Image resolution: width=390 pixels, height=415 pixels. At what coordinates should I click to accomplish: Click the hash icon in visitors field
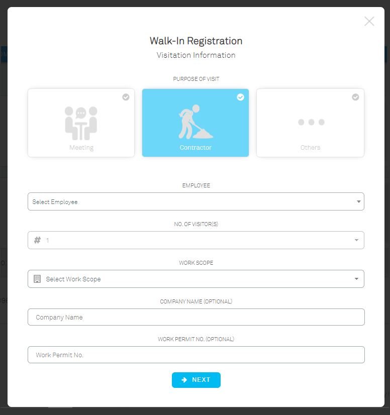point(37,240)
